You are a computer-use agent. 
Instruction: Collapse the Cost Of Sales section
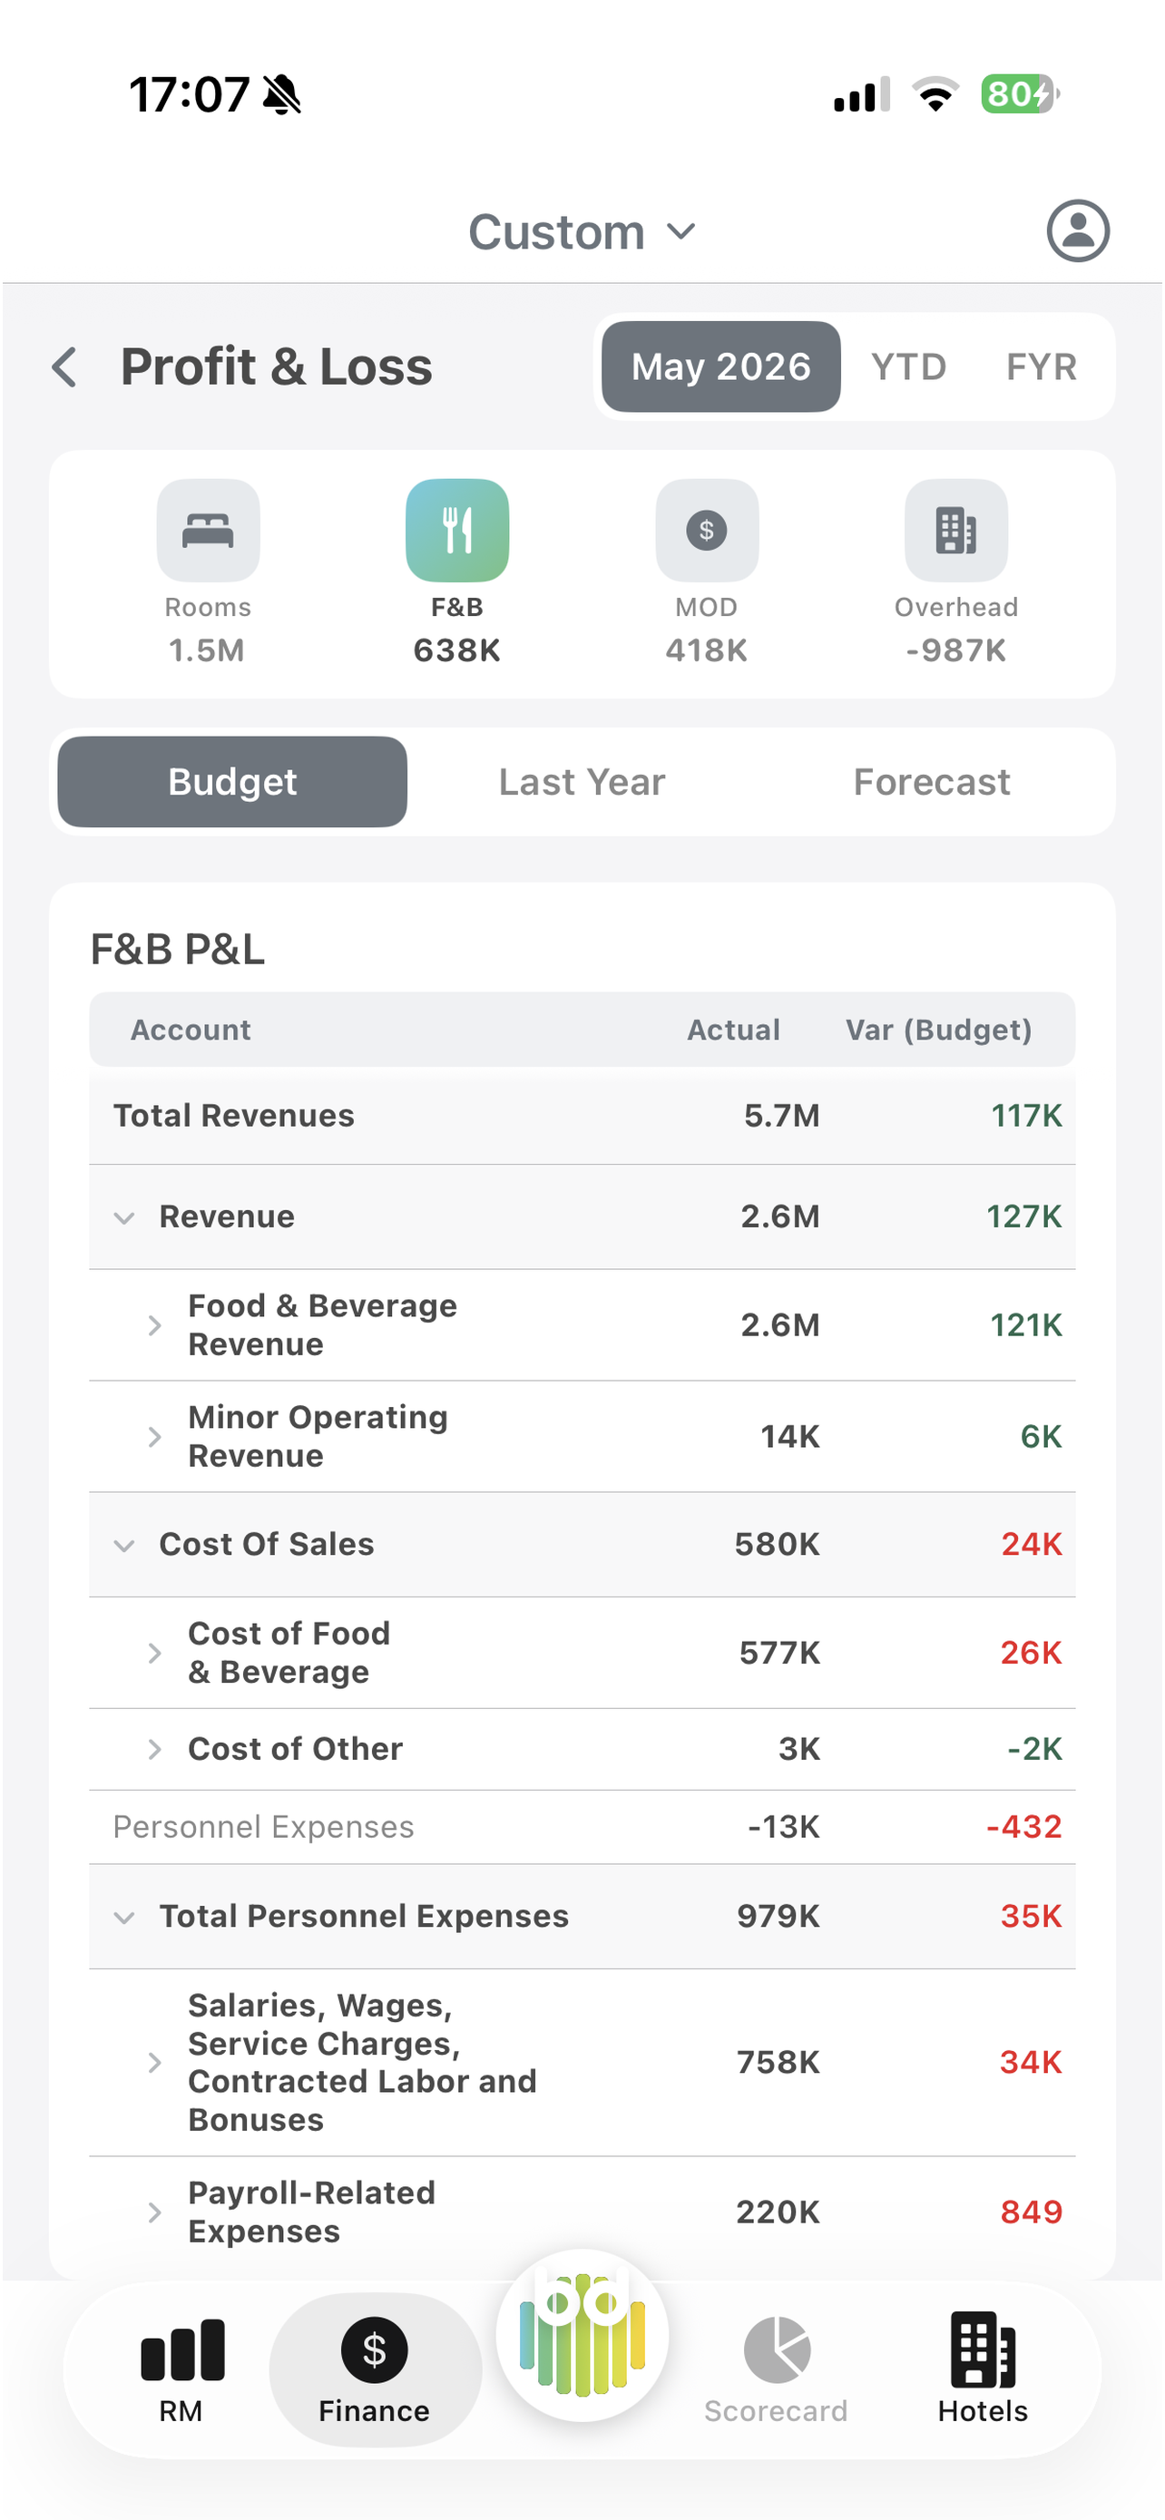pos(124,1546)
